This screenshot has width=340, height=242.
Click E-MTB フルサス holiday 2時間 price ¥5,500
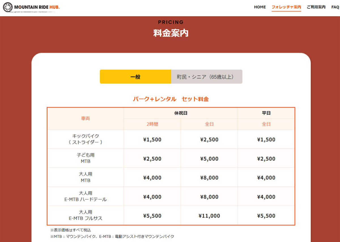(152, 216)
